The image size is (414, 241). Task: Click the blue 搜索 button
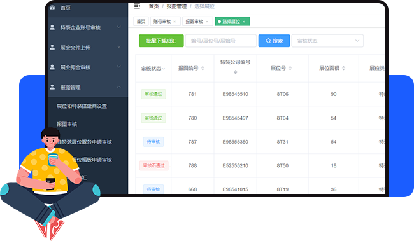pyautogui.click(x=274, y=41)
